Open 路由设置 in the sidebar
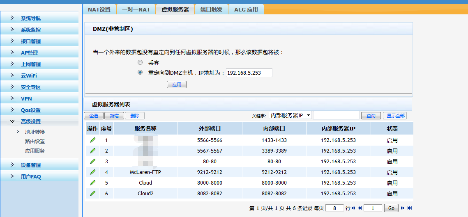The width and height of the screenshot is (468, 217). pyautogui.click(x=35, y=142)
